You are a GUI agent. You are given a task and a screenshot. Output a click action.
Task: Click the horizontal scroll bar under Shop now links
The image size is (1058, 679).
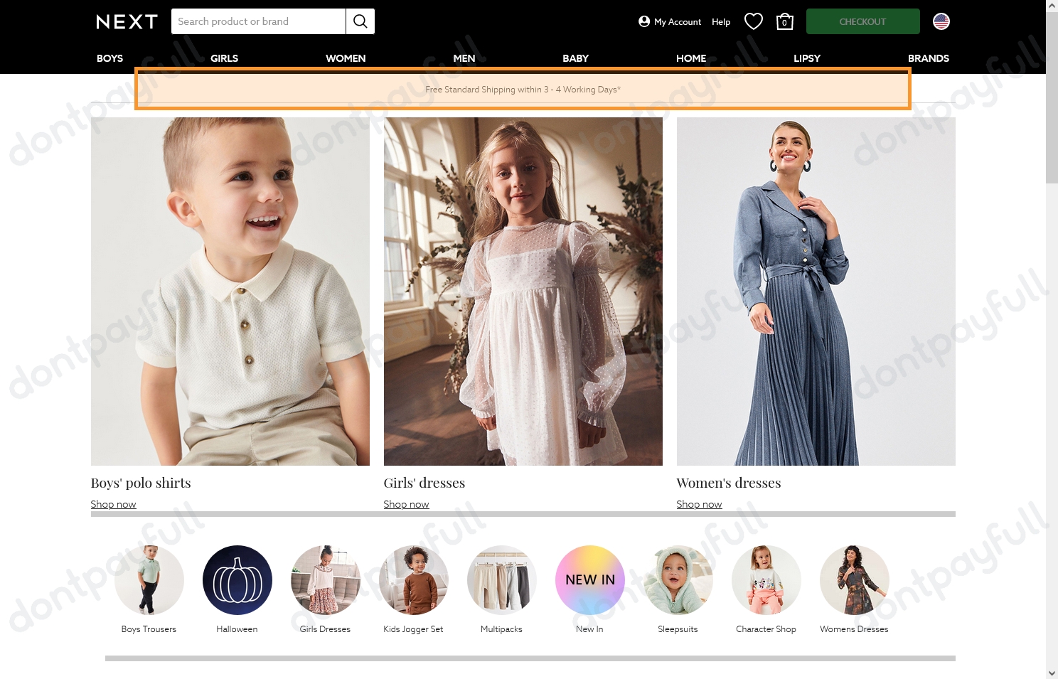[x=523, y=514]
